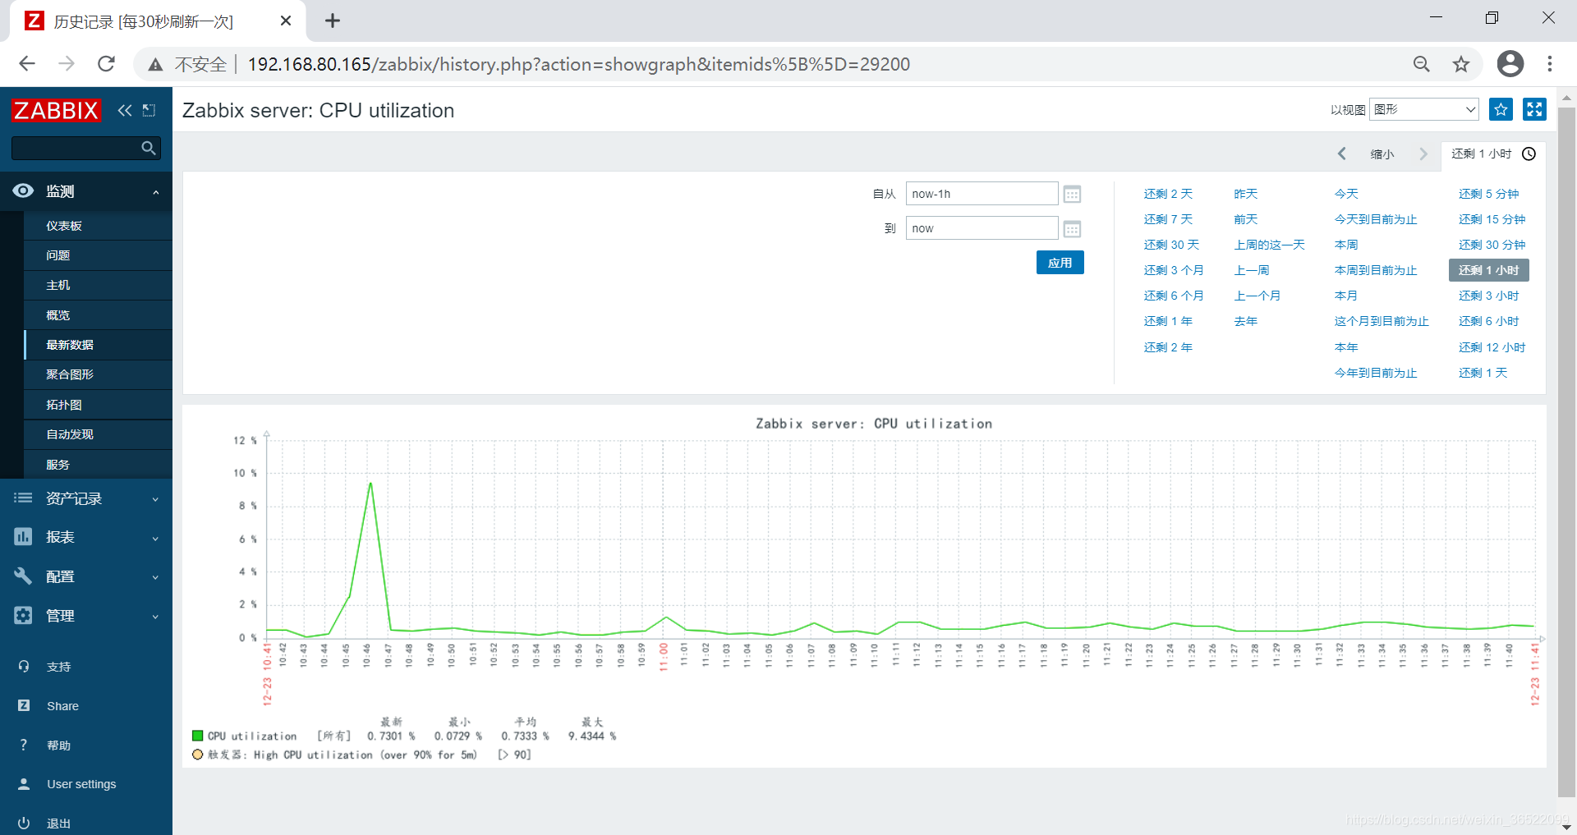The image size is (1577, 835).
Task: Go back to previous page
Action: pos(27,64)
